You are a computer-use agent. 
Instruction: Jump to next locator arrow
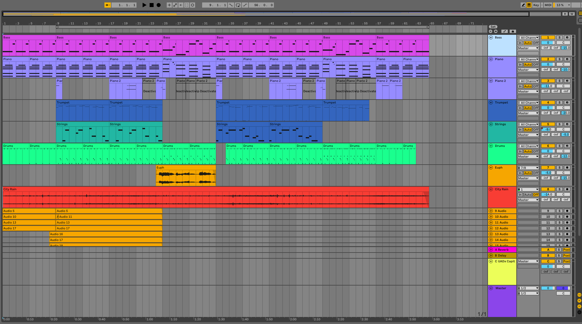tap(496, 31)
